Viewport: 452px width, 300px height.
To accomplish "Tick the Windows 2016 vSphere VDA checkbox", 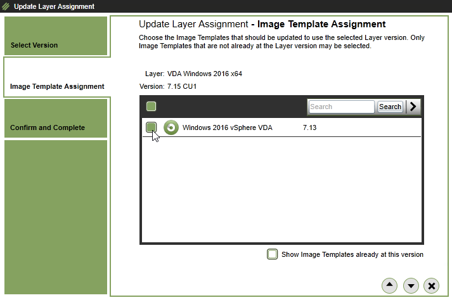I will tap(151, 127).
